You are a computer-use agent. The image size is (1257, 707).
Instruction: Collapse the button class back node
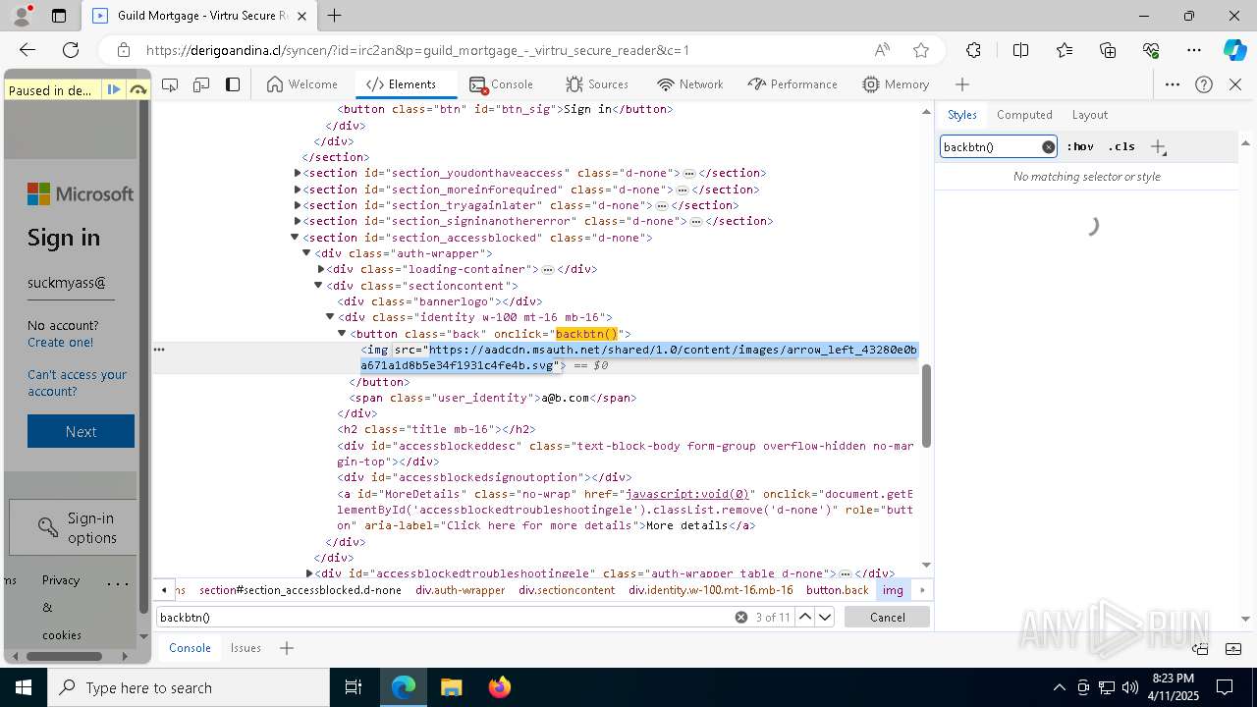pyautogui.click(x=342, y=334)
